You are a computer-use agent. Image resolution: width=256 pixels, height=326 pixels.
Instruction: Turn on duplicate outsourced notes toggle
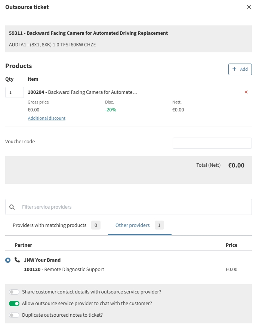click(14, 315)
